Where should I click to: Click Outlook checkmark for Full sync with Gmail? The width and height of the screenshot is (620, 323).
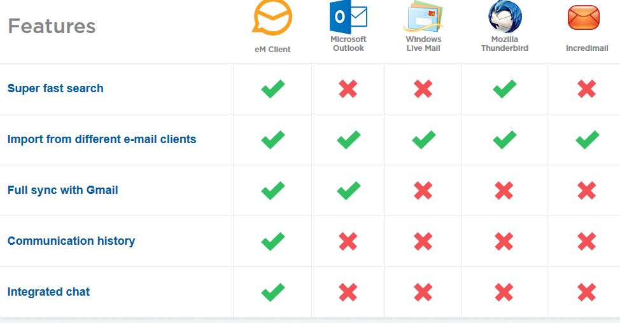tap(348, 190)
